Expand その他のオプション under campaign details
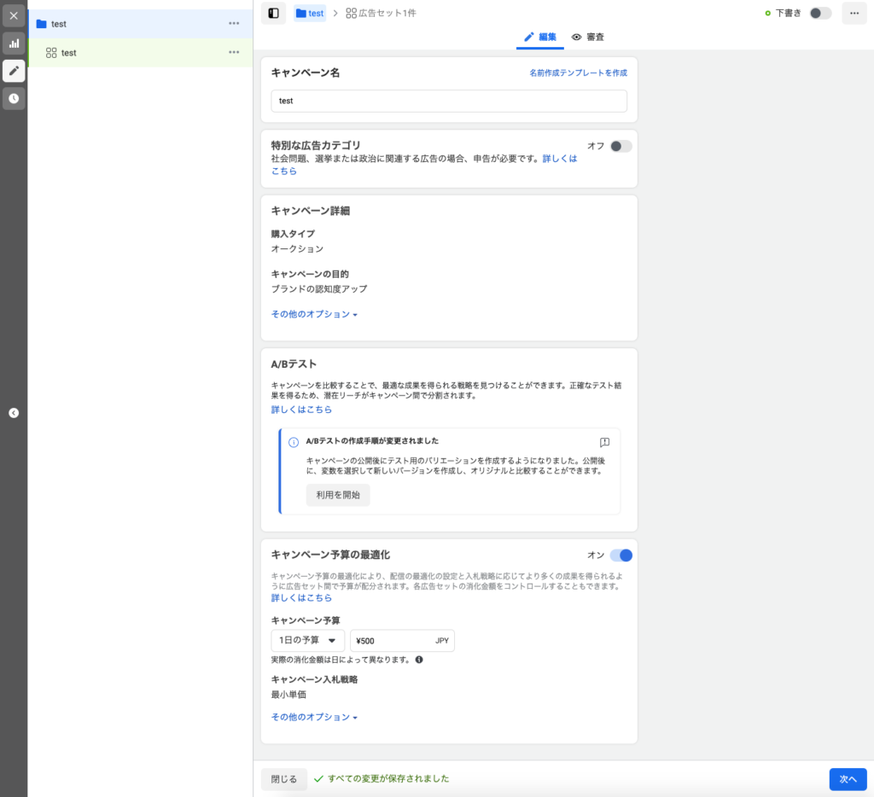This screenshot has height=797, width=874. click(314, 314)
